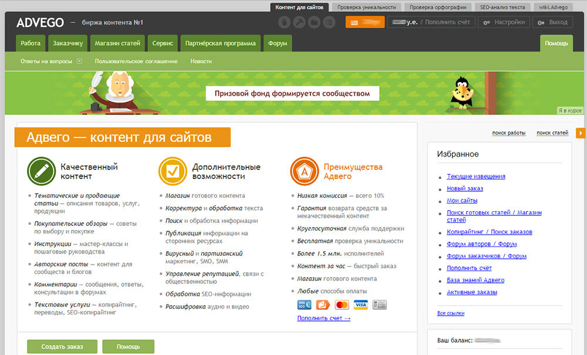Expand the Ответы на вопросы dropdown arrow
Screen dimensions: 587x355
79,61
